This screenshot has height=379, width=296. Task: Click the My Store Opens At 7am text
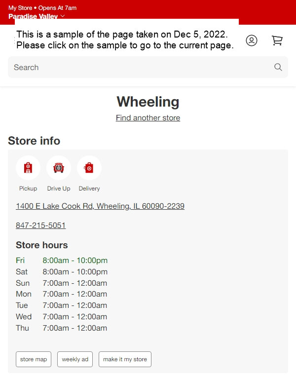pos(42,8)
